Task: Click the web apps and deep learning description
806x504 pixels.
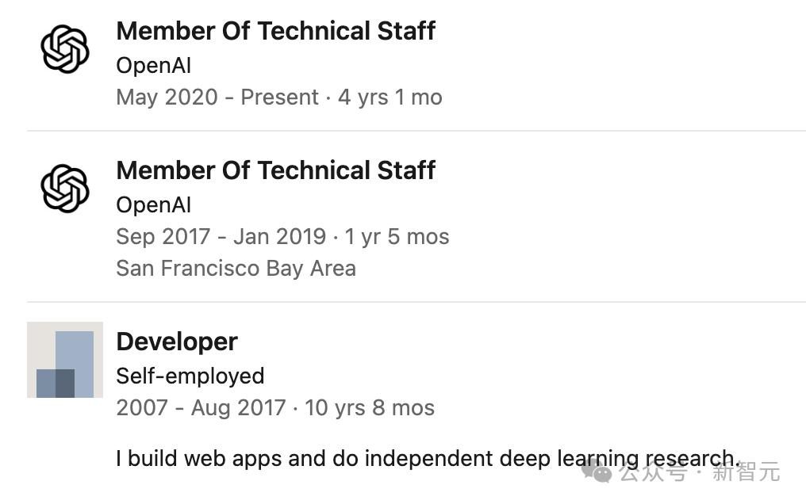Action: (429, 458)
